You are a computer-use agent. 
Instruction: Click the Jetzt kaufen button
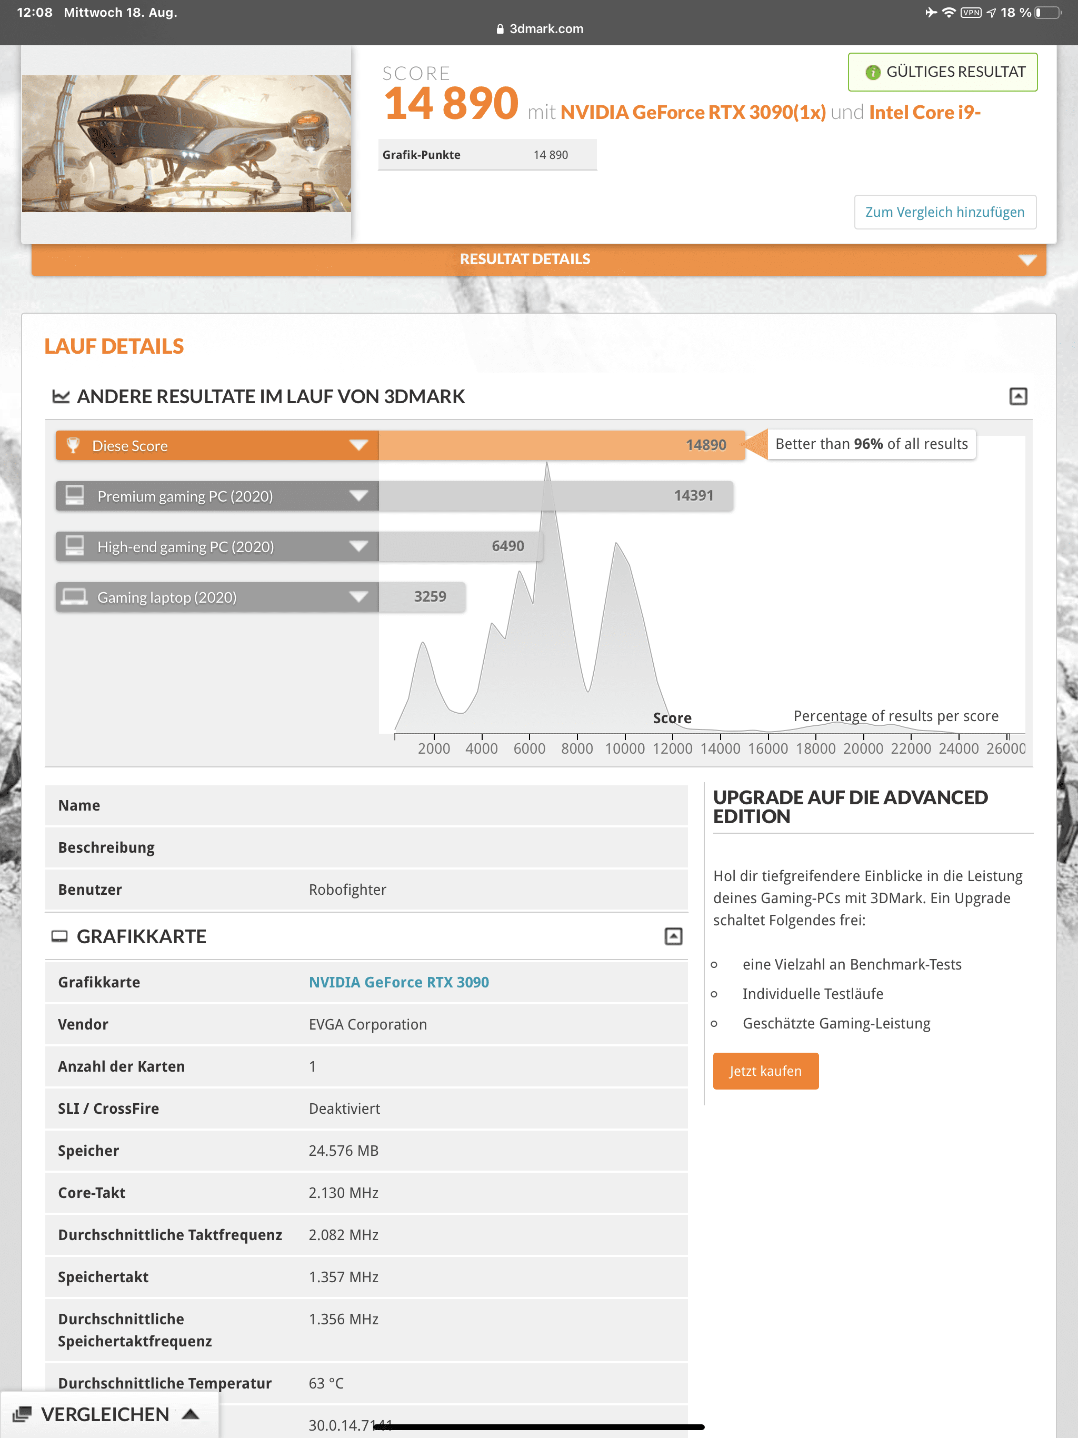point(765,1071)
